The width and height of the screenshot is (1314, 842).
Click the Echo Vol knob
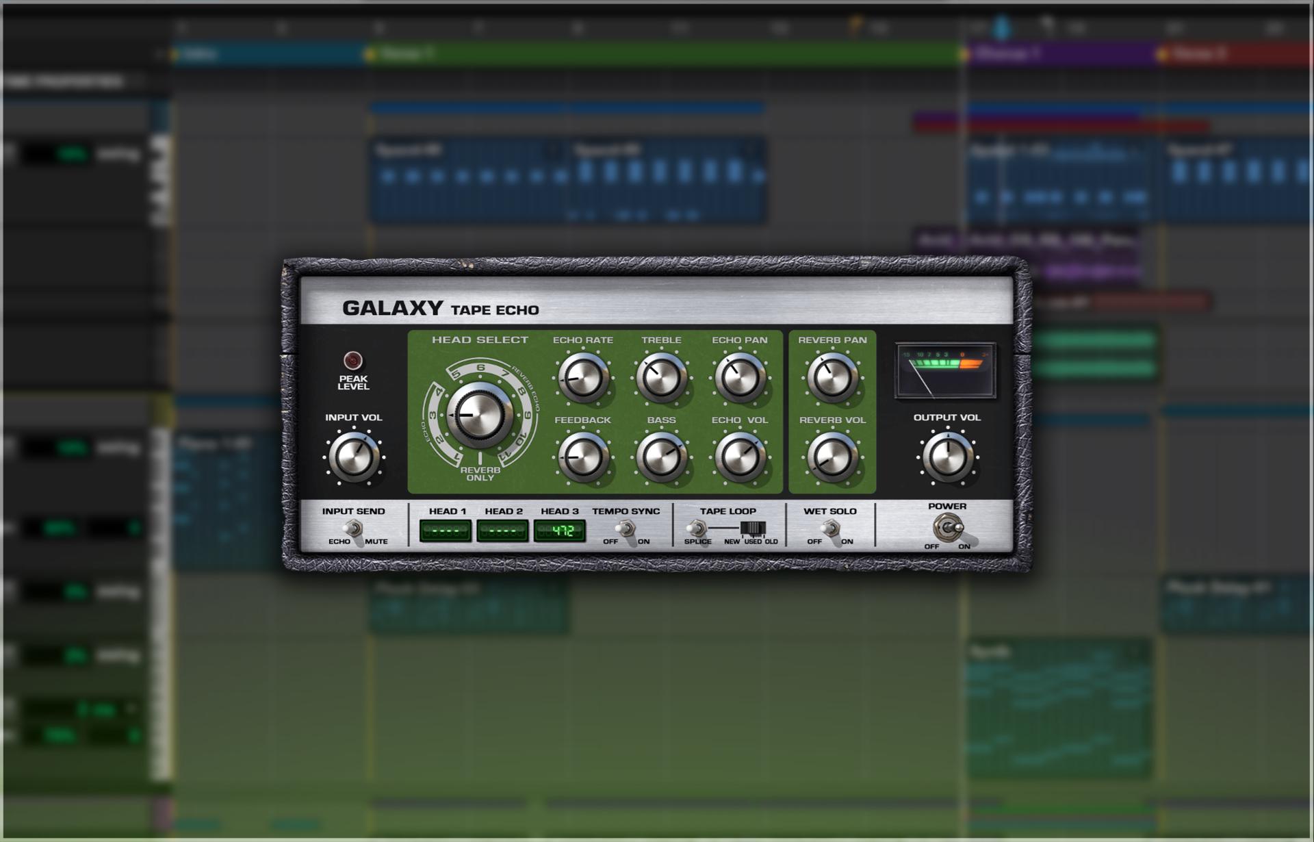click(740, 457)
